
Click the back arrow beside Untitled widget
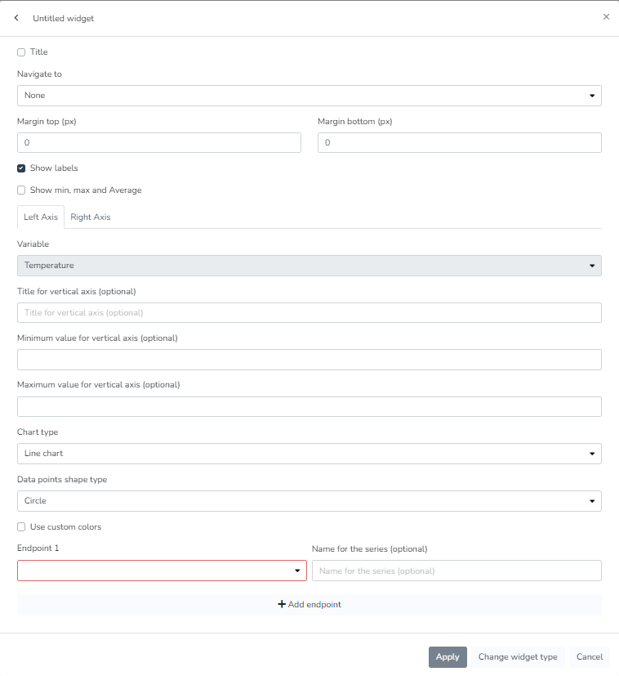tap(16, 18)
